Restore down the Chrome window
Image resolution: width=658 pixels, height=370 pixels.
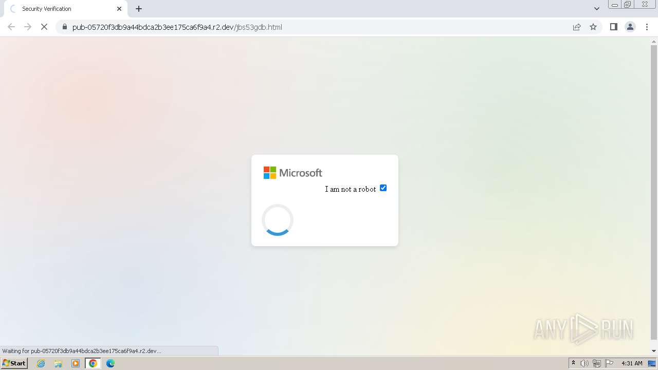pyautogui.click(x=628, y=5)
